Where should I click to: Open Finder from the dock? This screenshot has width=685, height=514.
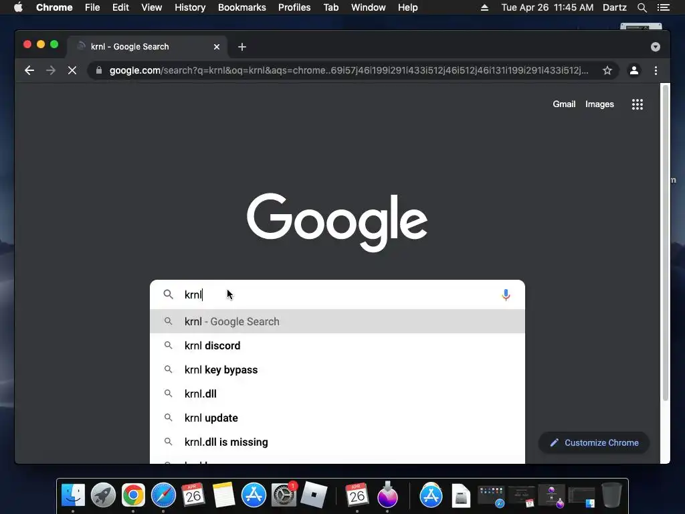(x=73, y=495)
